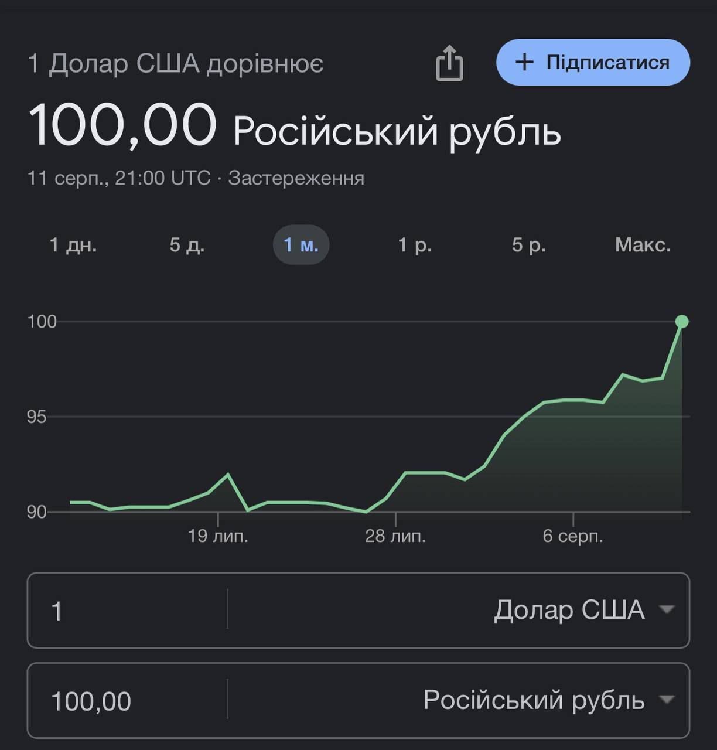Click the arrow next to Російський рубль

666,700
